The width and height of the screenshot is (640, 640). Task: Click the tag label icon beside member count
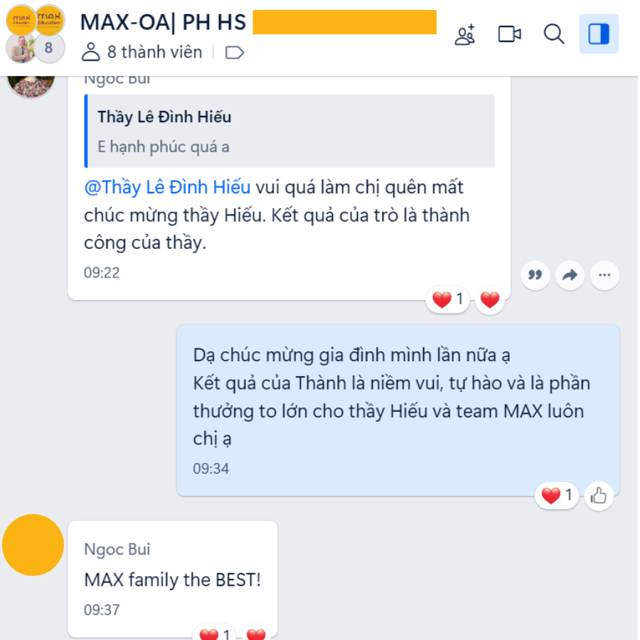(x=234, y=53)
